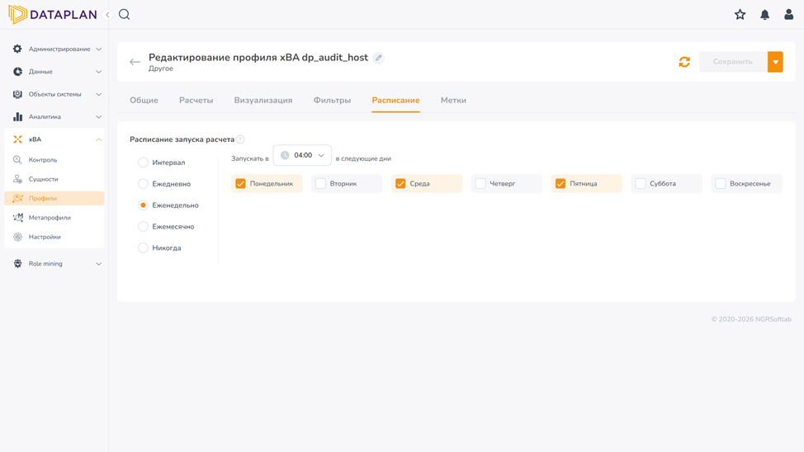Viewport: 804px width, 452px height.
Task: Open the search magnifier icon
Action: click(124, 14)
